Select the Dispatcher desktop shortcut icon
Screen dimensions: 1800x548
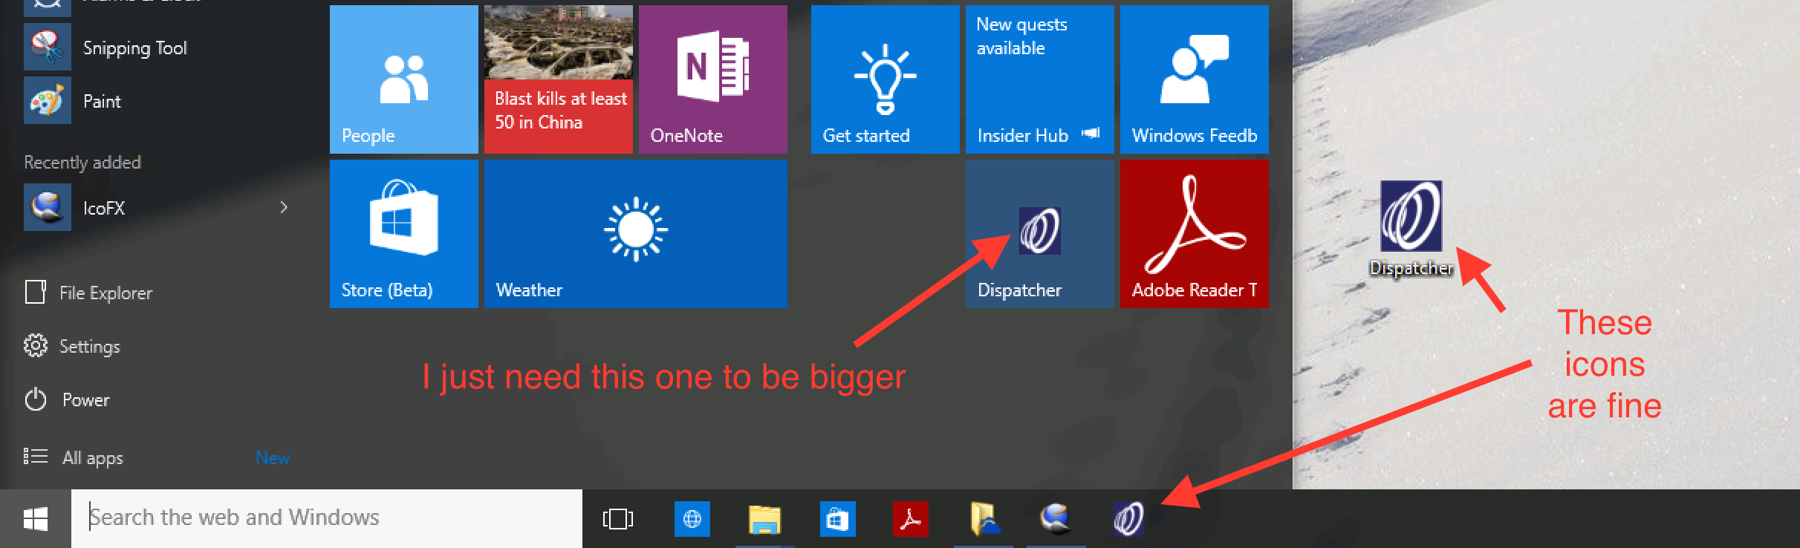tap(1411, 227)
